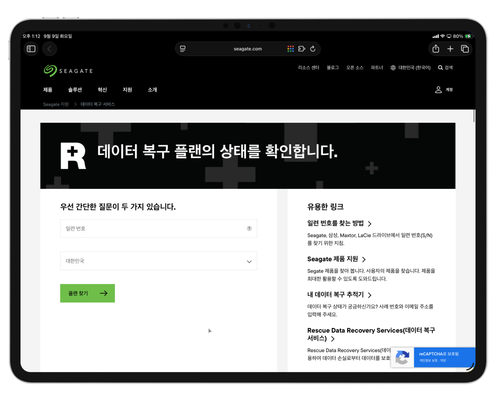Reload the page

click(x=313, y=49)
